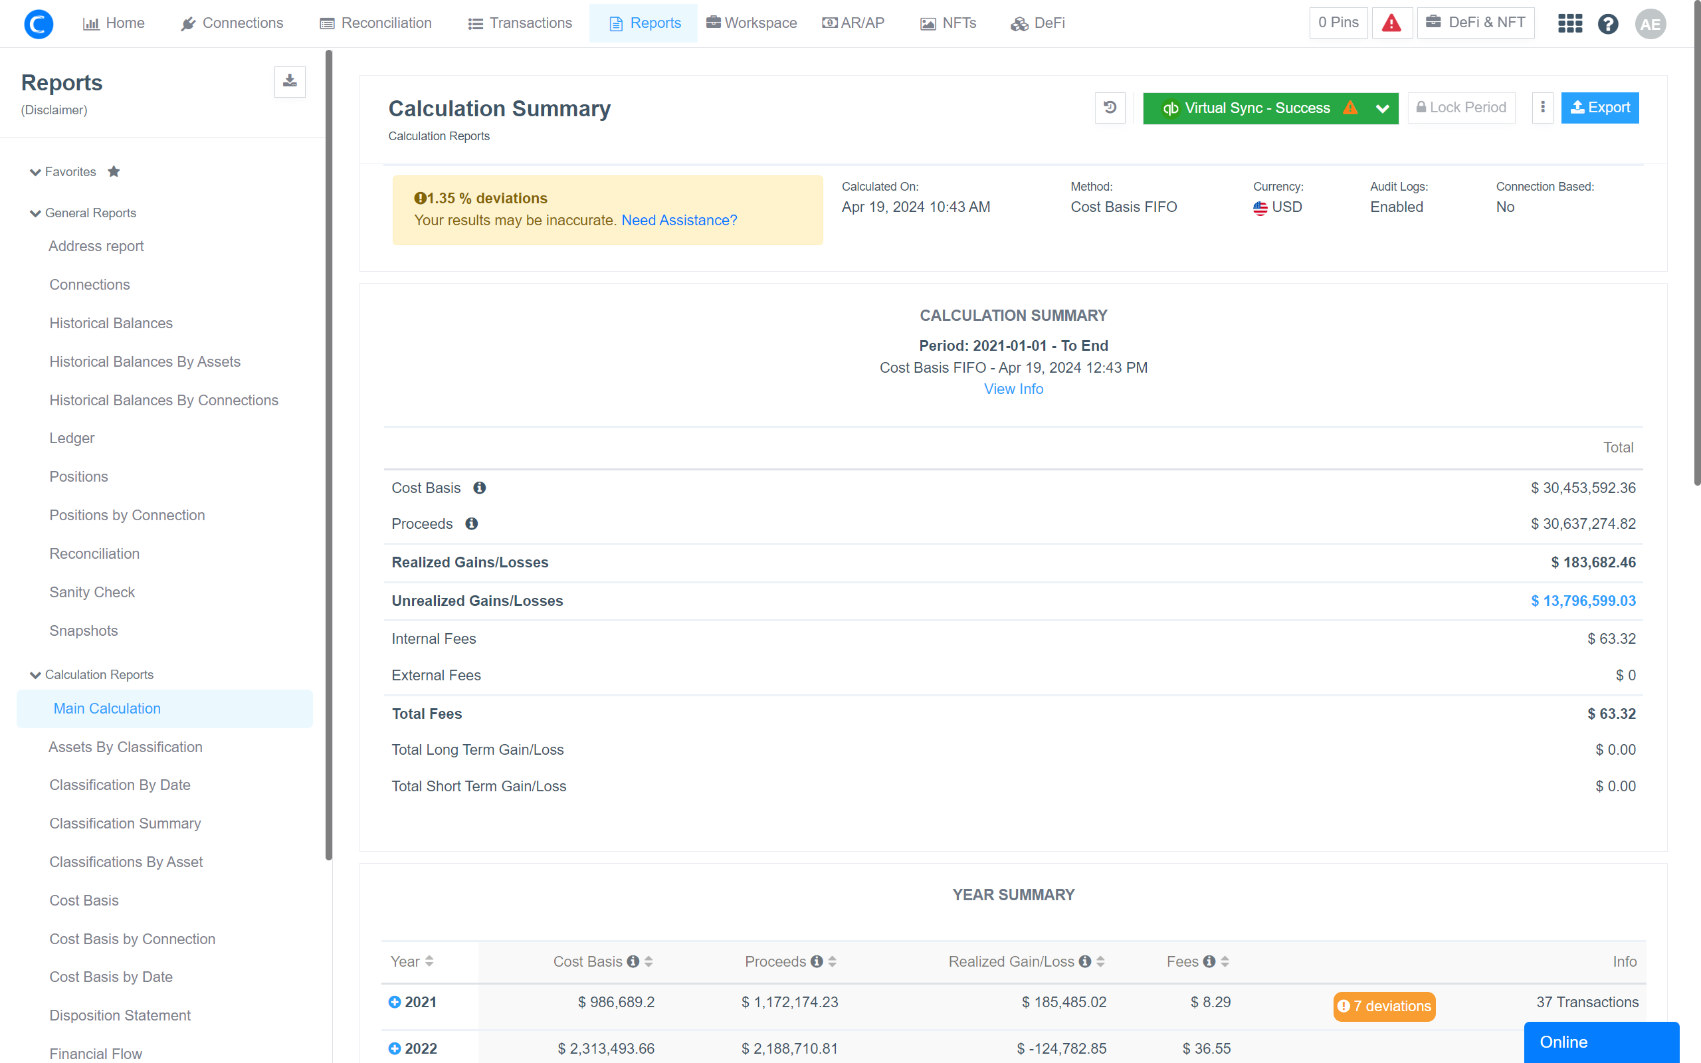Click the Virtual Sync dropdown arrow
Image resolution: width=1701 pixels, height=1063 pixels.
tap(1380, 108)
